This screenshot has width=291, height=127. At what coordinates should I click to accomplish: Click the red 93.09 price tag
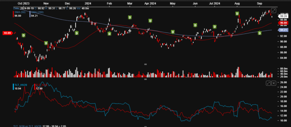click(x=8, y=33)
